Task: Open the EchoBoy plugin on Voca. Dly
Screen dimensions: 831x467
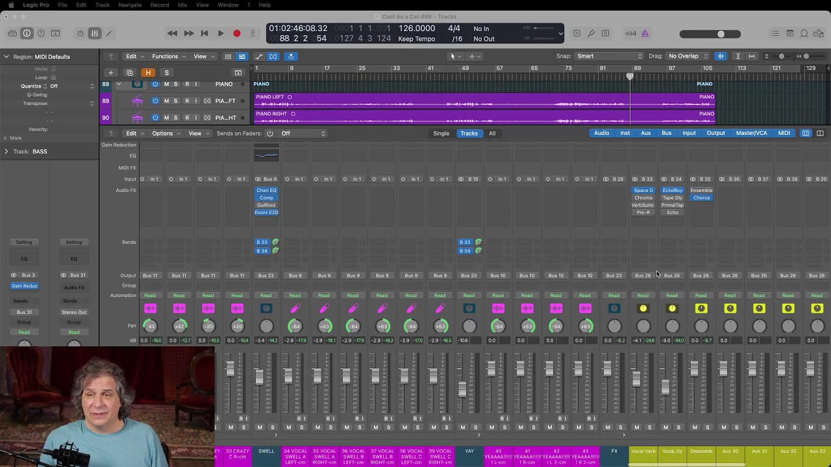Action: click(673, 191)
